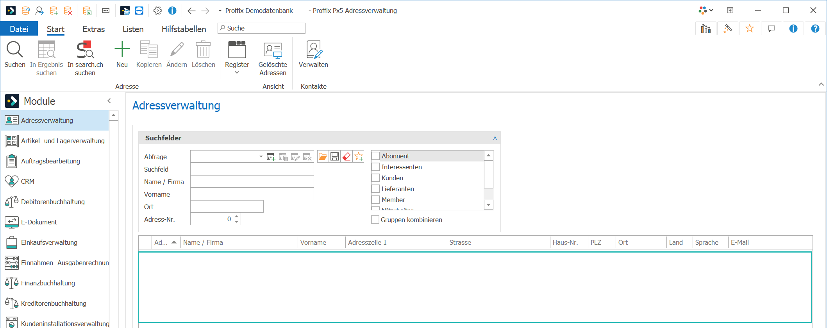Open Finanzbuchhaltung module

[x=55, y=283]
